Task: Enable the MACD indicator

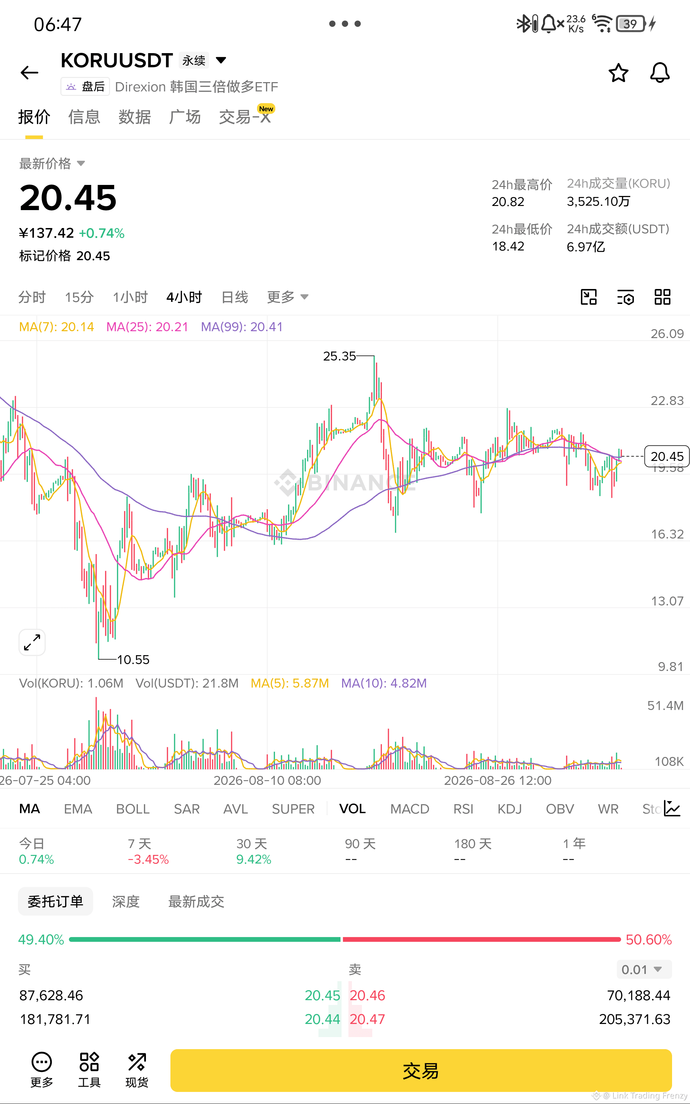Action: point(410,809)
